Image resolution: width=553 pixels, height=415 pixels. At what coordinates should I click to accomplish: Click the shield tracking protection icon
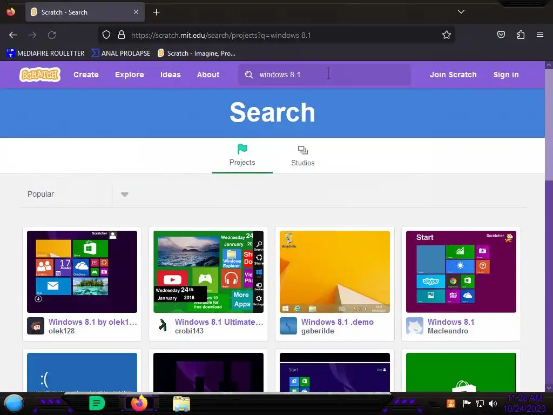click(106, 35)
